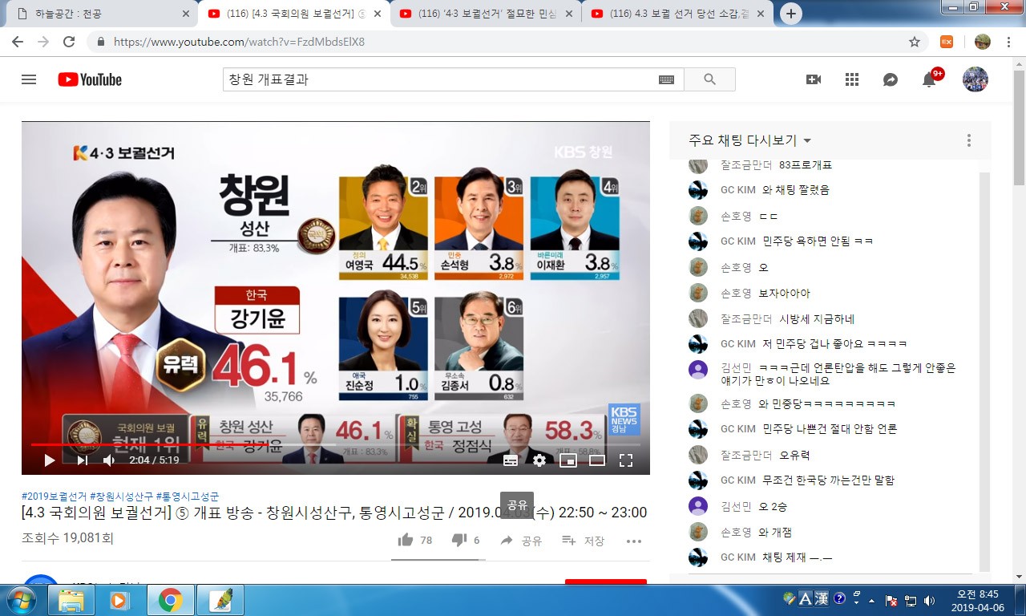Seek using the red video progress bar
Image resolution: width=1026 pixels, height=616 pixels.
click(240, 444)
